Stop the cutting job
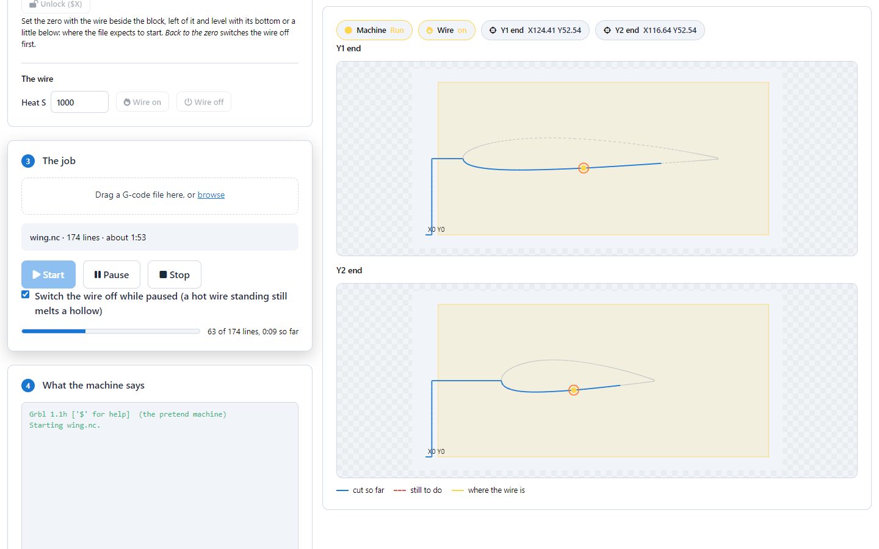 coord(175,274)
